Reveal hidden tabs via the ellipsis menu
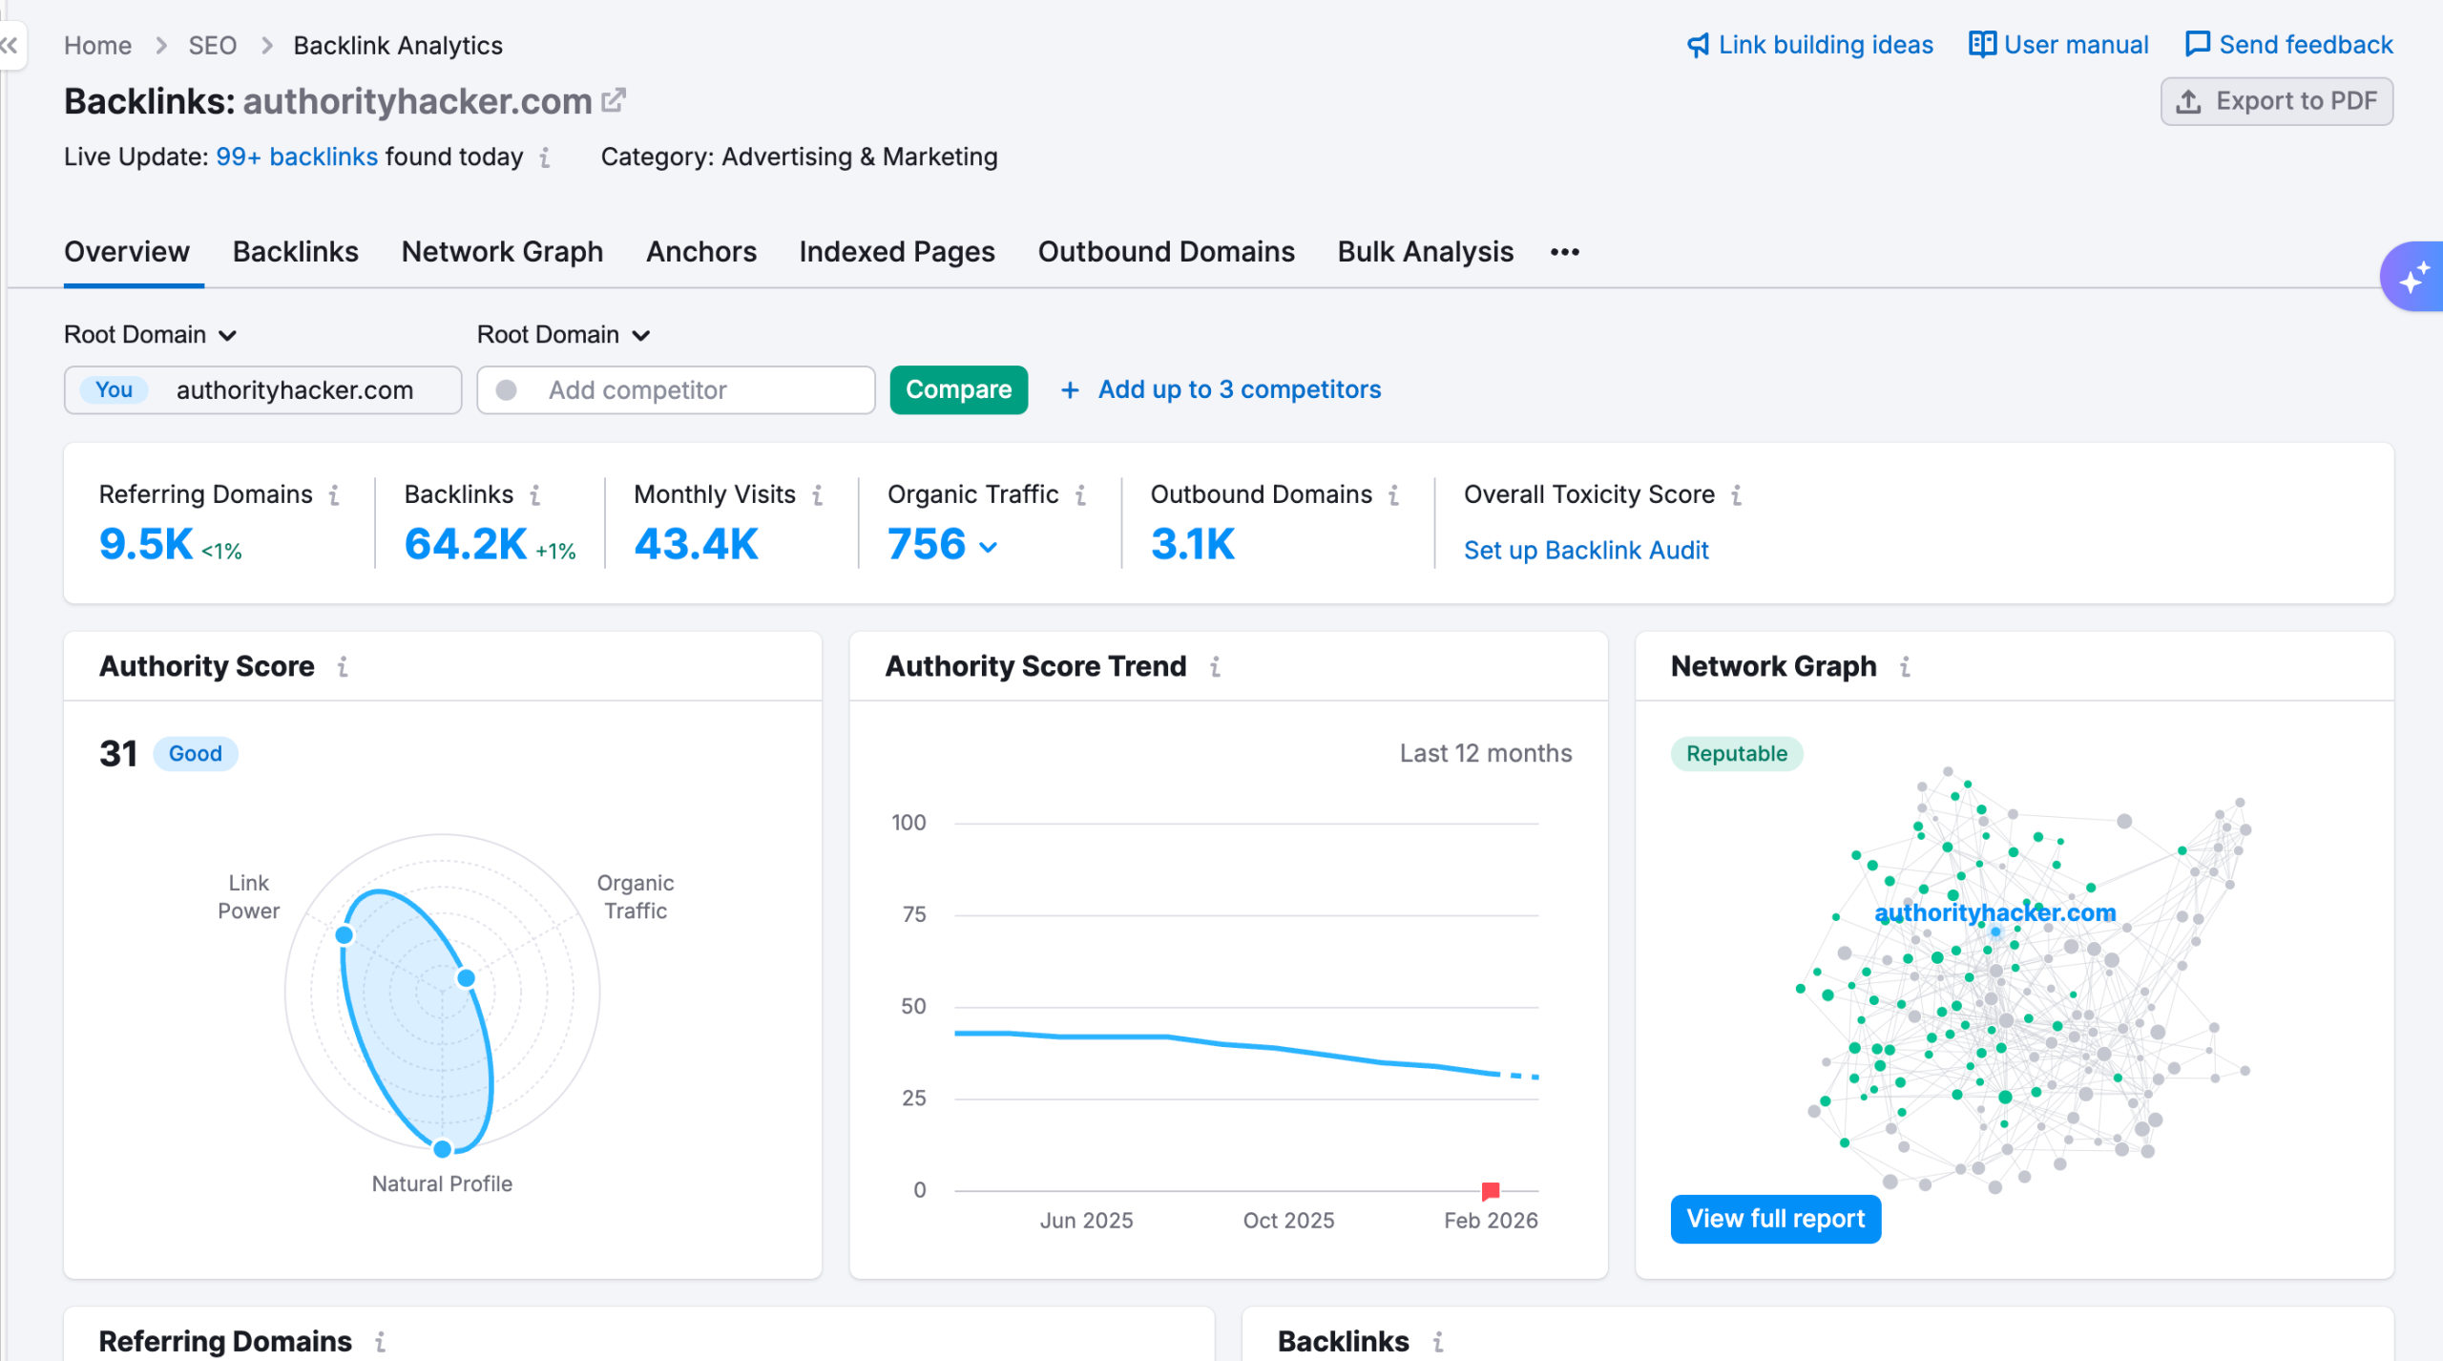The width and height of the screenshot is (2443, 1361). point(1563,252)
